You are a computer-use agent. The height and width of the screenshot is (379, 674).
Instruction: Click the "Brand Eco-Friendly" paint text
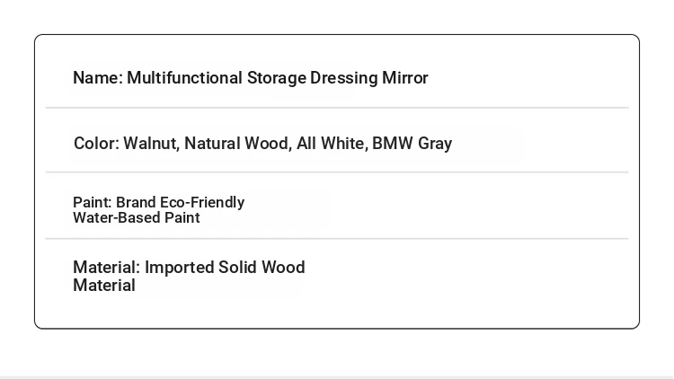click(x=180, y=202)
